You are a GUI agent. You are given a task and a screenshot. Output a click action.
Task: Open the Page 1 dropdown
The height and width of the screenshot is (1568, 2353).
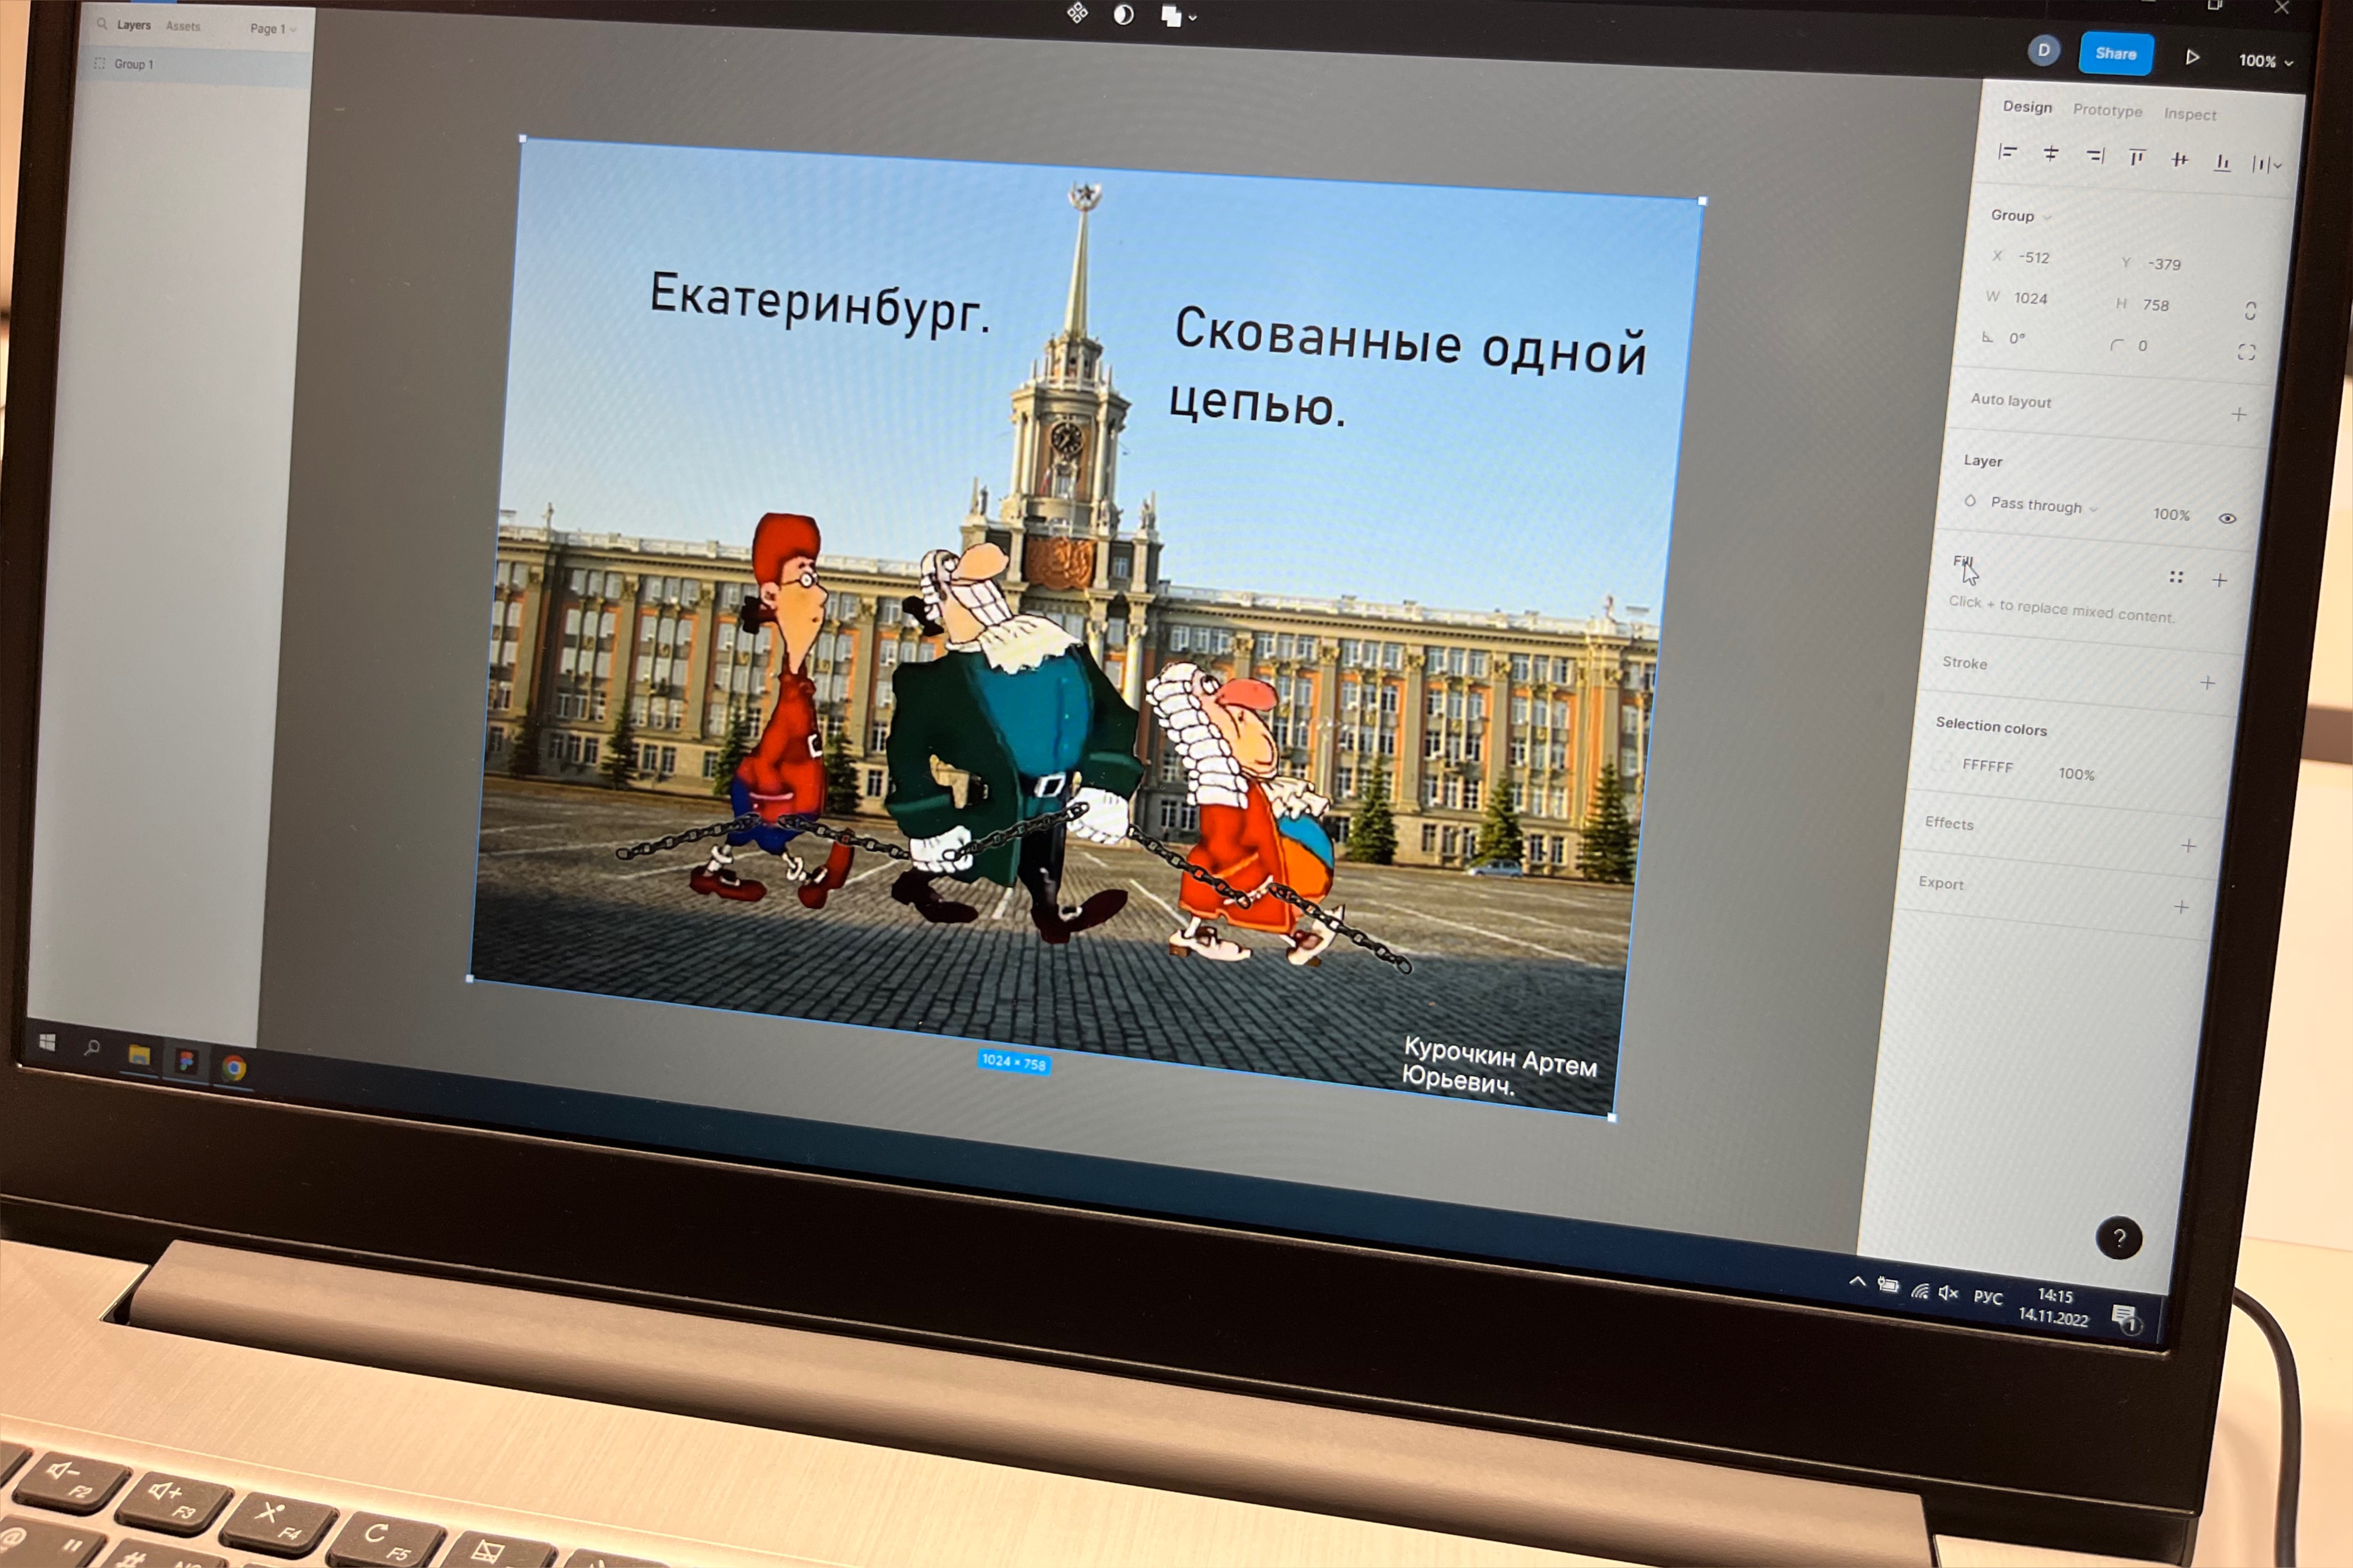[x=273, y=29]
